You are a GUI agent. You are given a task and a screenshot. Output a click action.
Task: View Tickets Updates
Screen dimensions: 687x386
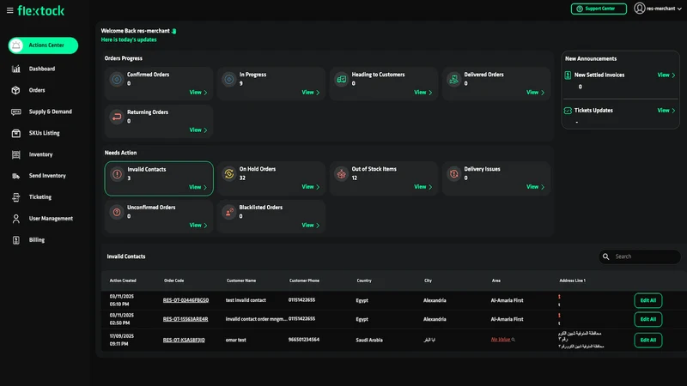666,111
